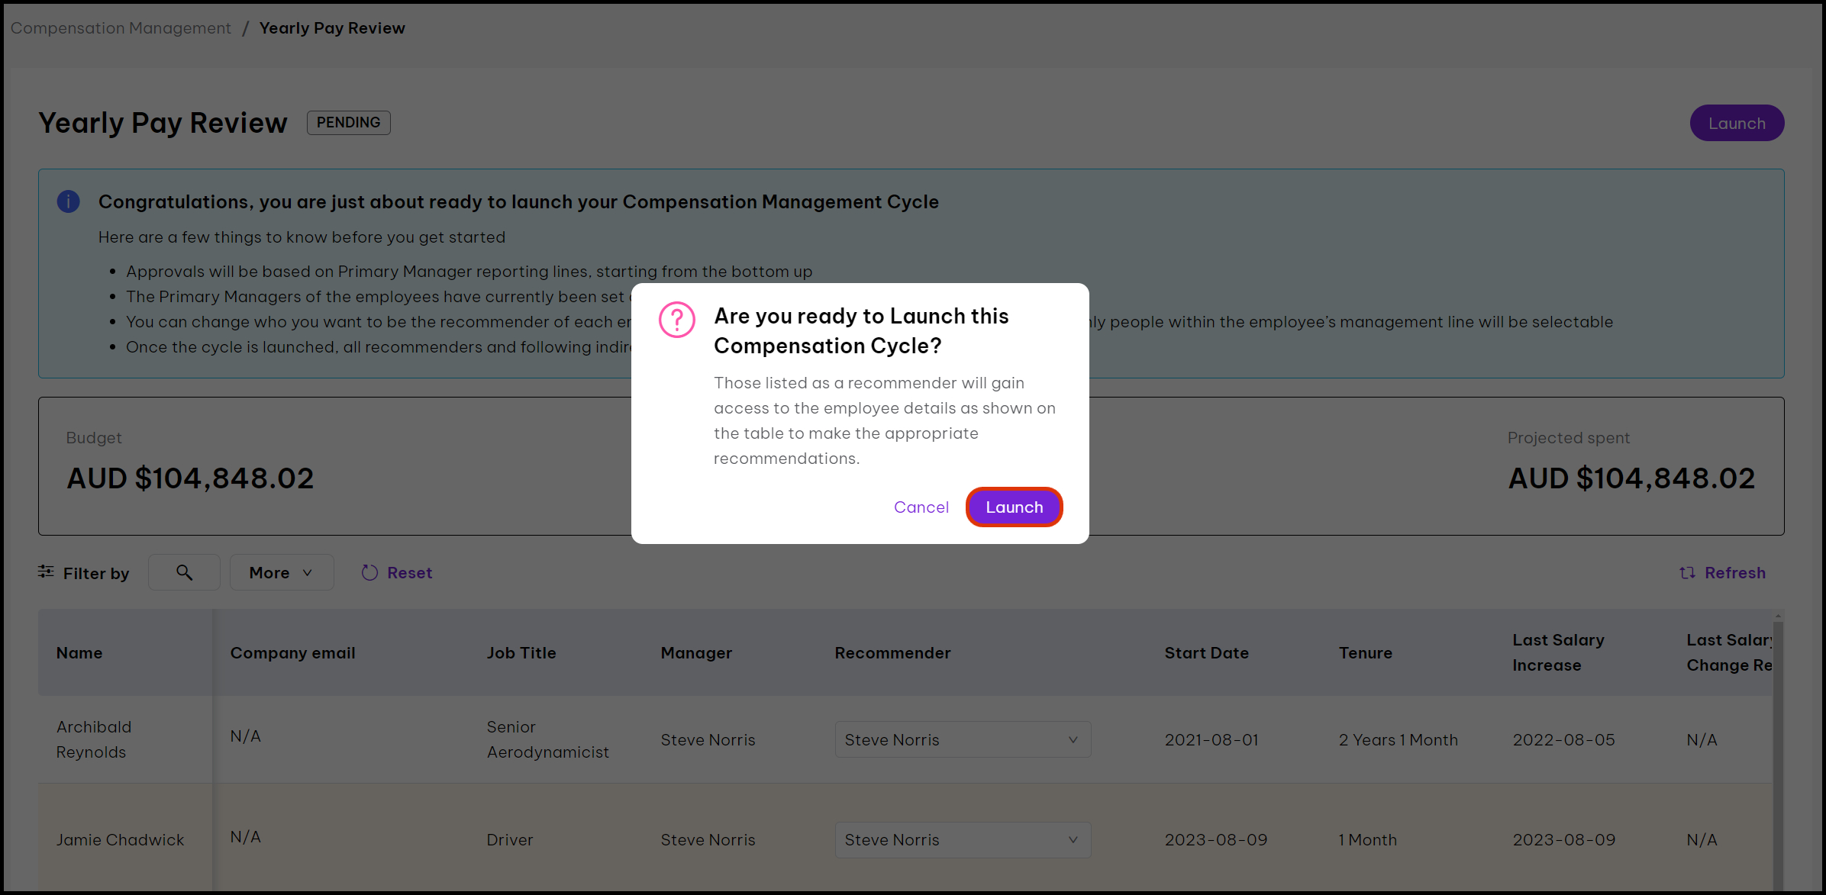Go to Compensation Management breadcrumb
This screenshot has width=1826, height=895.
tap(121, 28)
